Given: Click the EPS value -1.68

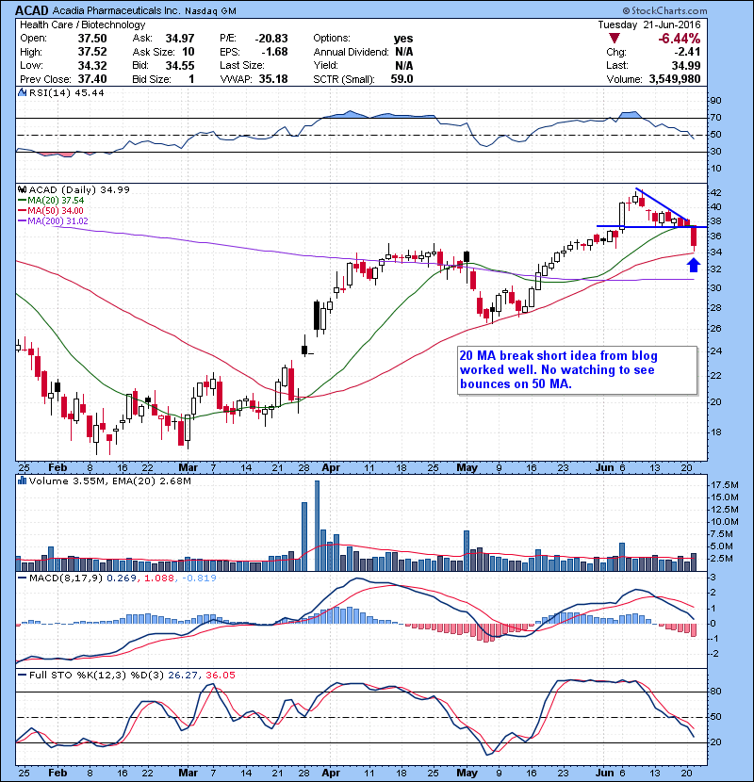Looking at the screenshot, I should pyautogui.click(x=274, y=52).
